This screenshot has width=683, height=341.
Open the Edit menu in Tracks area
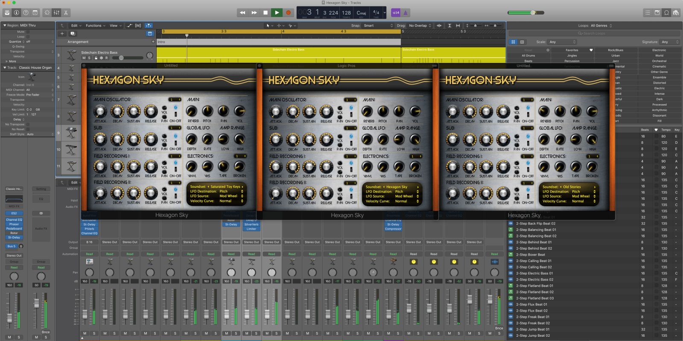[x=76, y=26]
